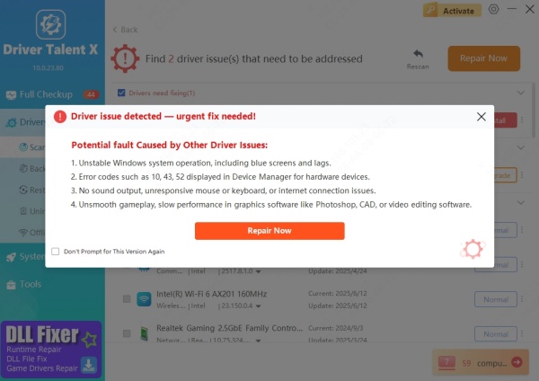Click the dialog's orange Repair Now button

[269, 231]
